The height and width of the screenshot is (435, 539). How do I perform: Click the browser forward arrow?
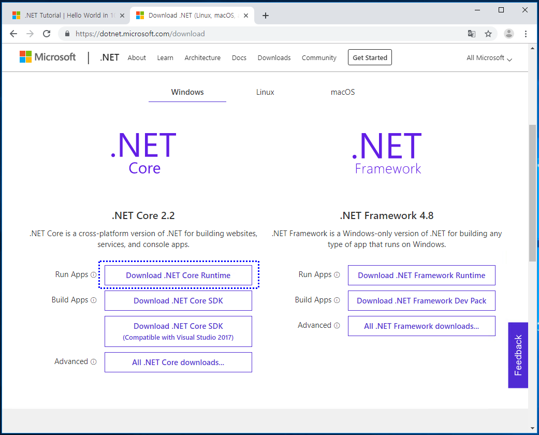(x=30, y=34)
